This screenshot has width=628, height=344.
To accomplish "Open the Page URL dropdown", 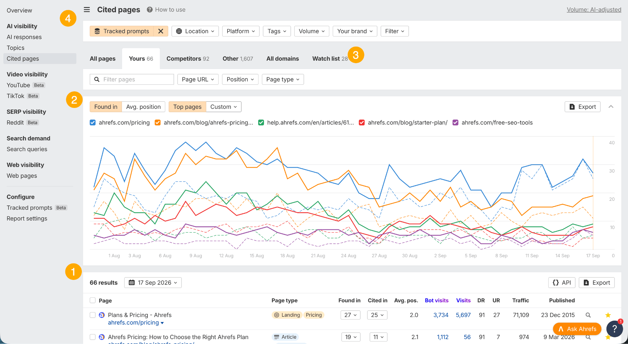I will tap(198, 79).
